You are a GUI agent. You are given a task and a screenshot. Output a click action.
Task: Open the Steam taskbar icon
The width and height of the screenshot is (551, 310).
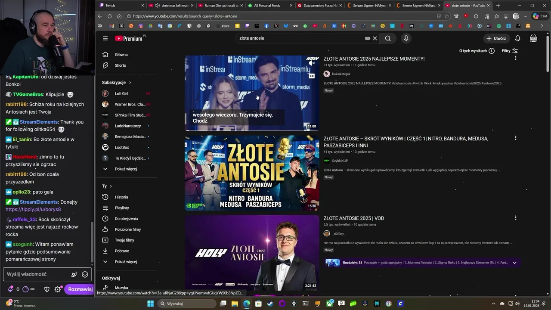click(x=270, y=304)
